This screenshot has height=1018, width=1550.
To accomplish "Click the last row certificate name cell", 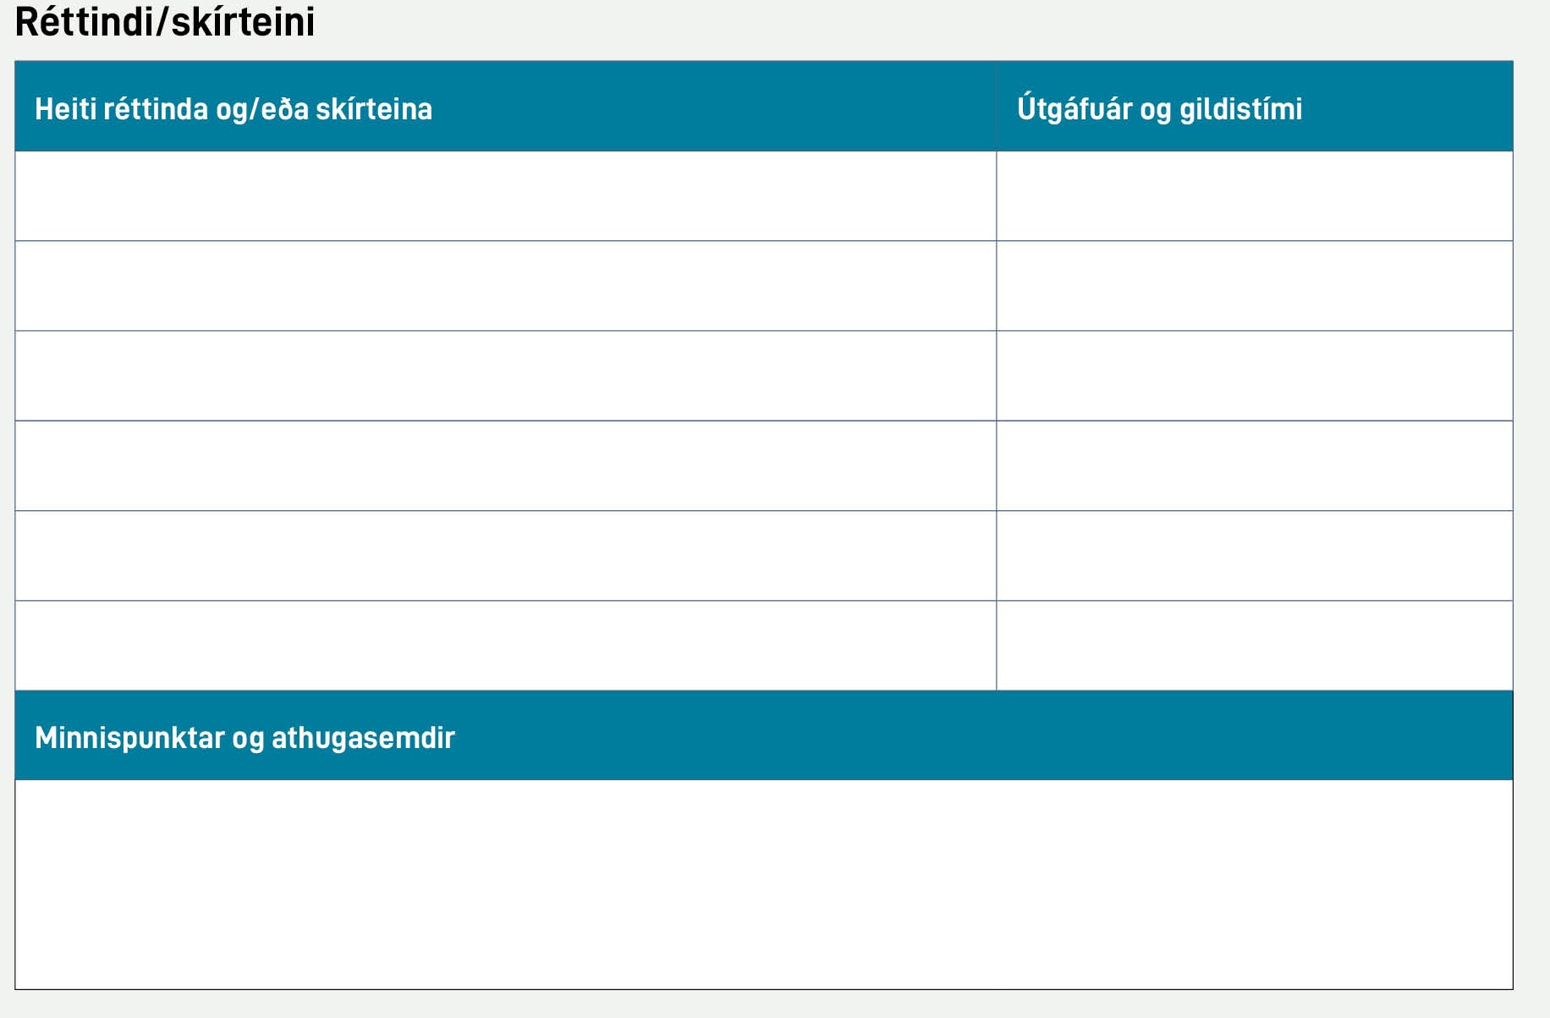I will tap(505, 646).
